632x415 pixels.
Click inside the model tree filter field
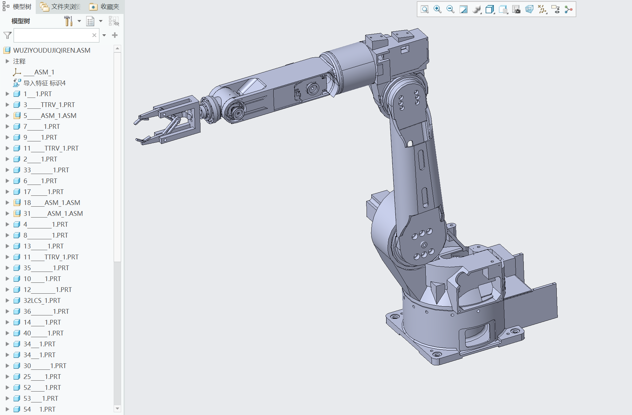point(52,35)
